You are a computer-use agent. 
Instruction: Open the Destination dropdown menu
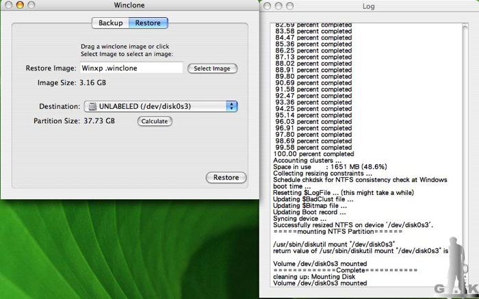[x=161, y=106]
